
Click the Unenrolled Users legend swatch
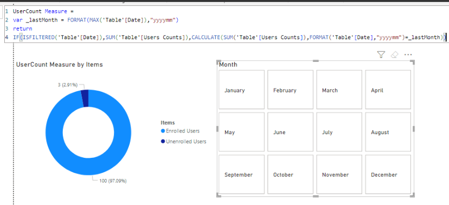pyautogui.click(x=163, y=142)
